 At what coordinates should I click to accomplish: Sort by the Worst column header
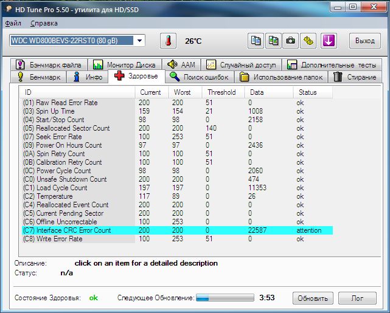pyautogui.click(x=186, y=92)
